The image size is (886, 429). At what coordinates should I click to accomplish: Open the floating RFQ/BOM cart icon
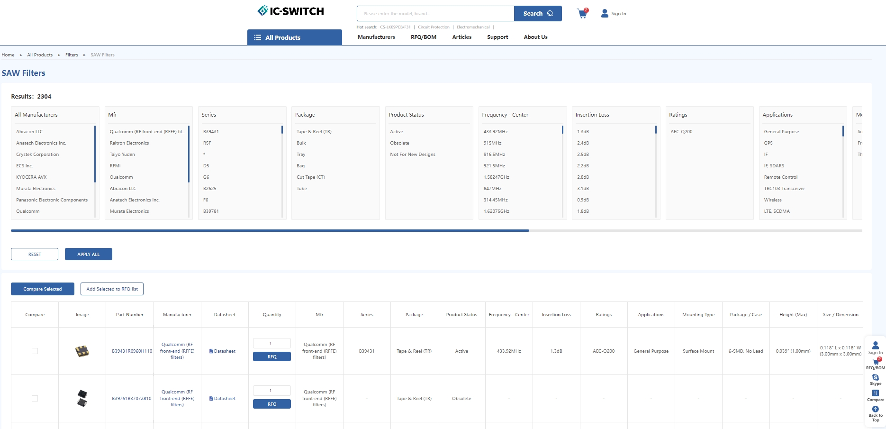876,361
